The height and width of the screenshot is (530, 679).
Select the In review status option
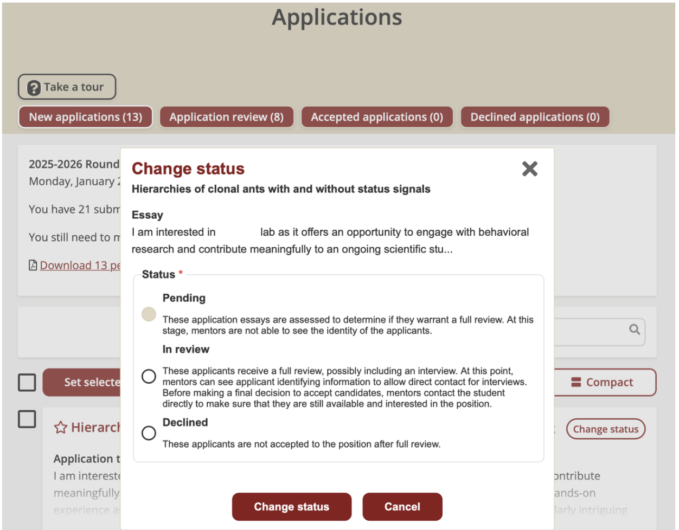tap(149, 376)
